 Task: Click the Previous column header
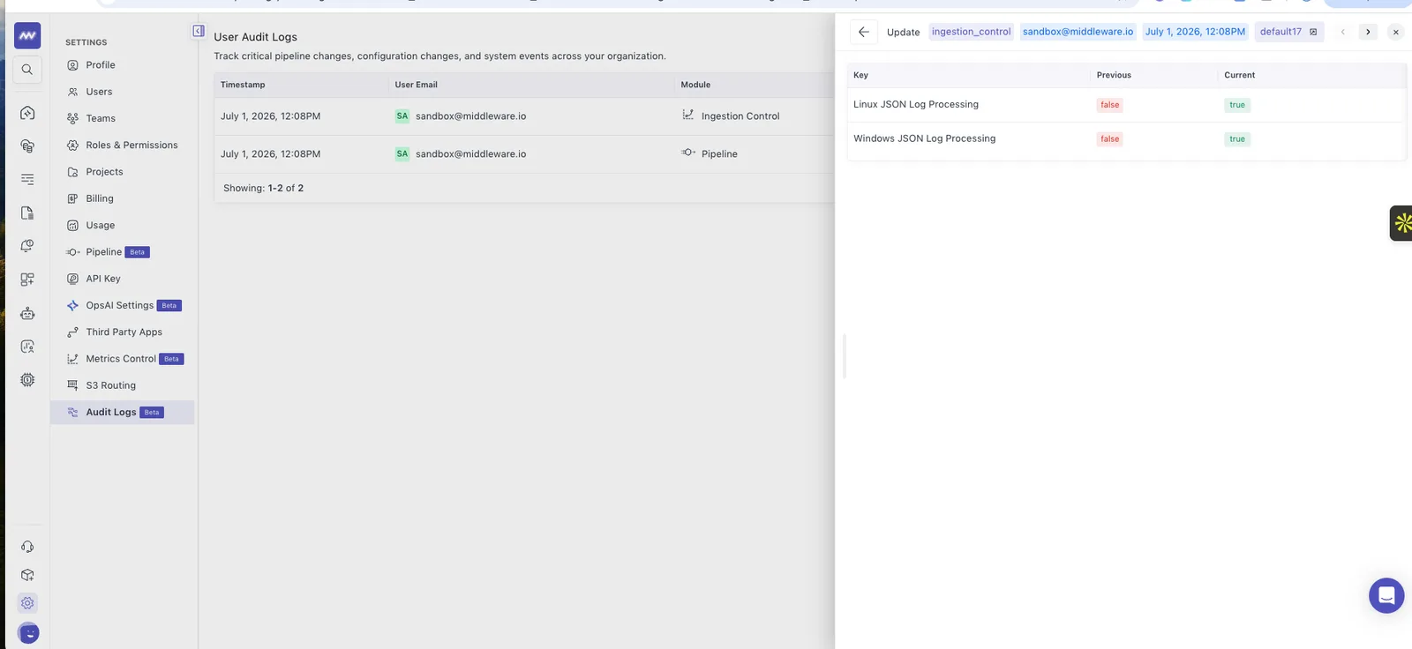(1114, 75)
